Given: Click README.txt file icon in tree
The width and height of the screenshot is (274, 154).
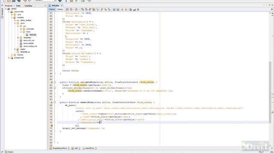Looking at the screenshot, I should (18, 52).
